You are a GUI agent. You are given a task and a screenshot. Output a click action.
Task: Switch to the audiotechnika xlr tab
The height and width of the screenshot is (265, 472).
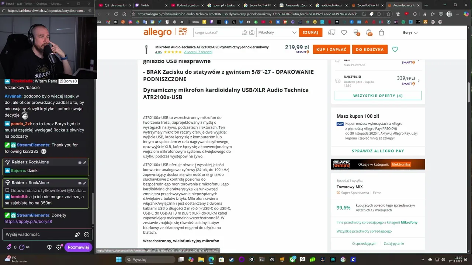(x=331, y=5)
